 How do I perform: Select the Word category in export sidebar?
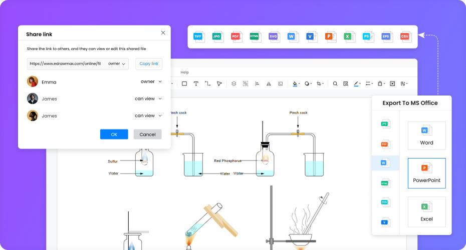pos(385,163)
